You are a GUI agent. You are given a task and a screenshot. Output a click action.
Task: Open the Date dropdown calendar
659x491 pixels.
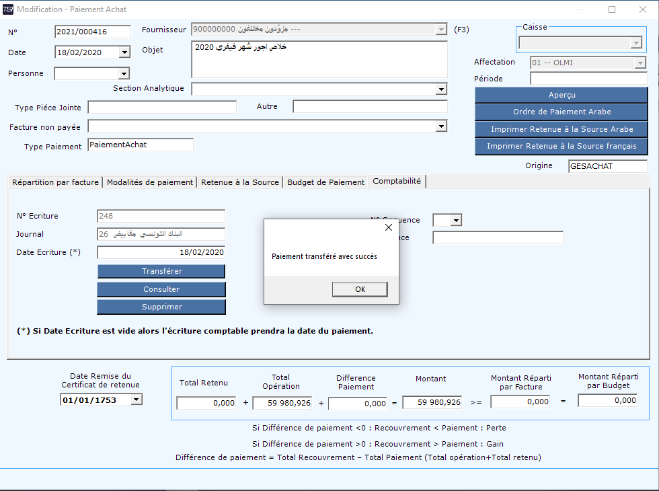pos(124,52)
